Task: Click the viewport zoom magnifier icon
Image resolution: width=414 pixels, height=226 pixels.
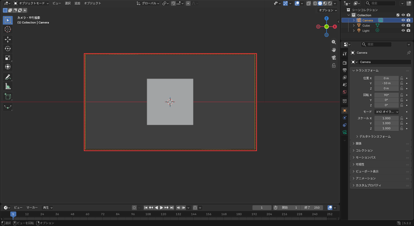Action: pos(334,42)
